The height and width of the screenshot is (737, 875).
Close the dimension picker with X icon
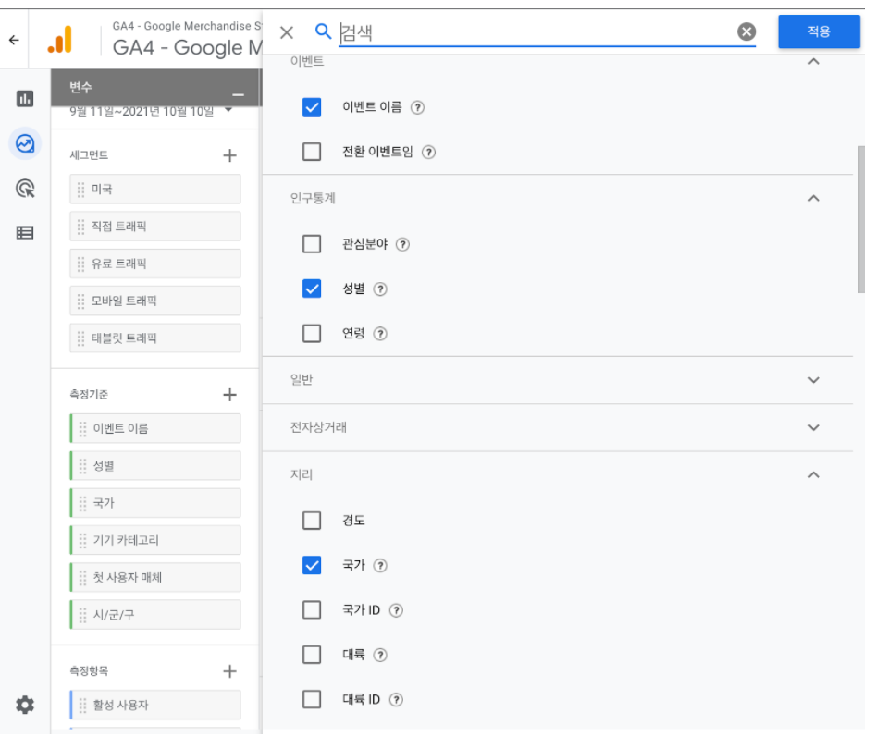pyautogui.click(x=287, y=32)
